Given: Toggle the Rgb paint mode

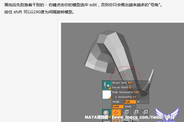Looking at the screenshot, I should coord(130,102).
